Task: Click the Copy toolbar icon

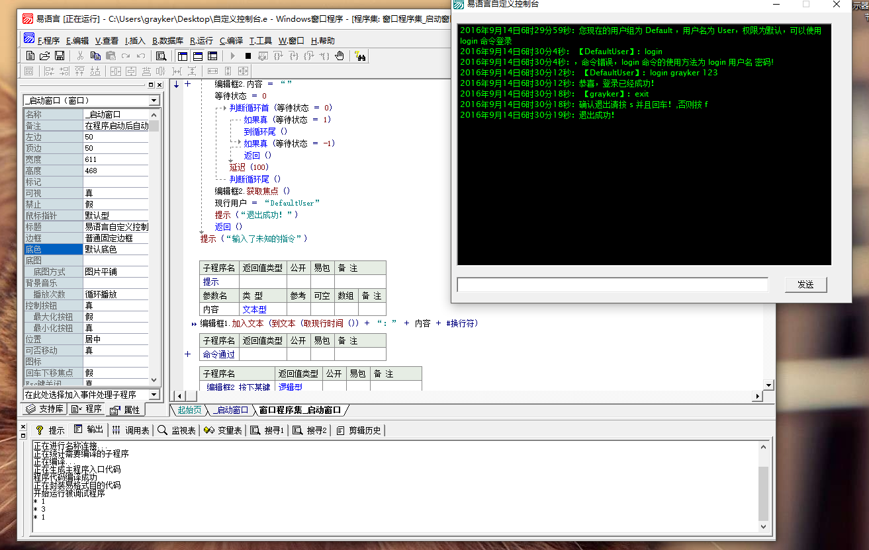Action: (x=95, y=56)
